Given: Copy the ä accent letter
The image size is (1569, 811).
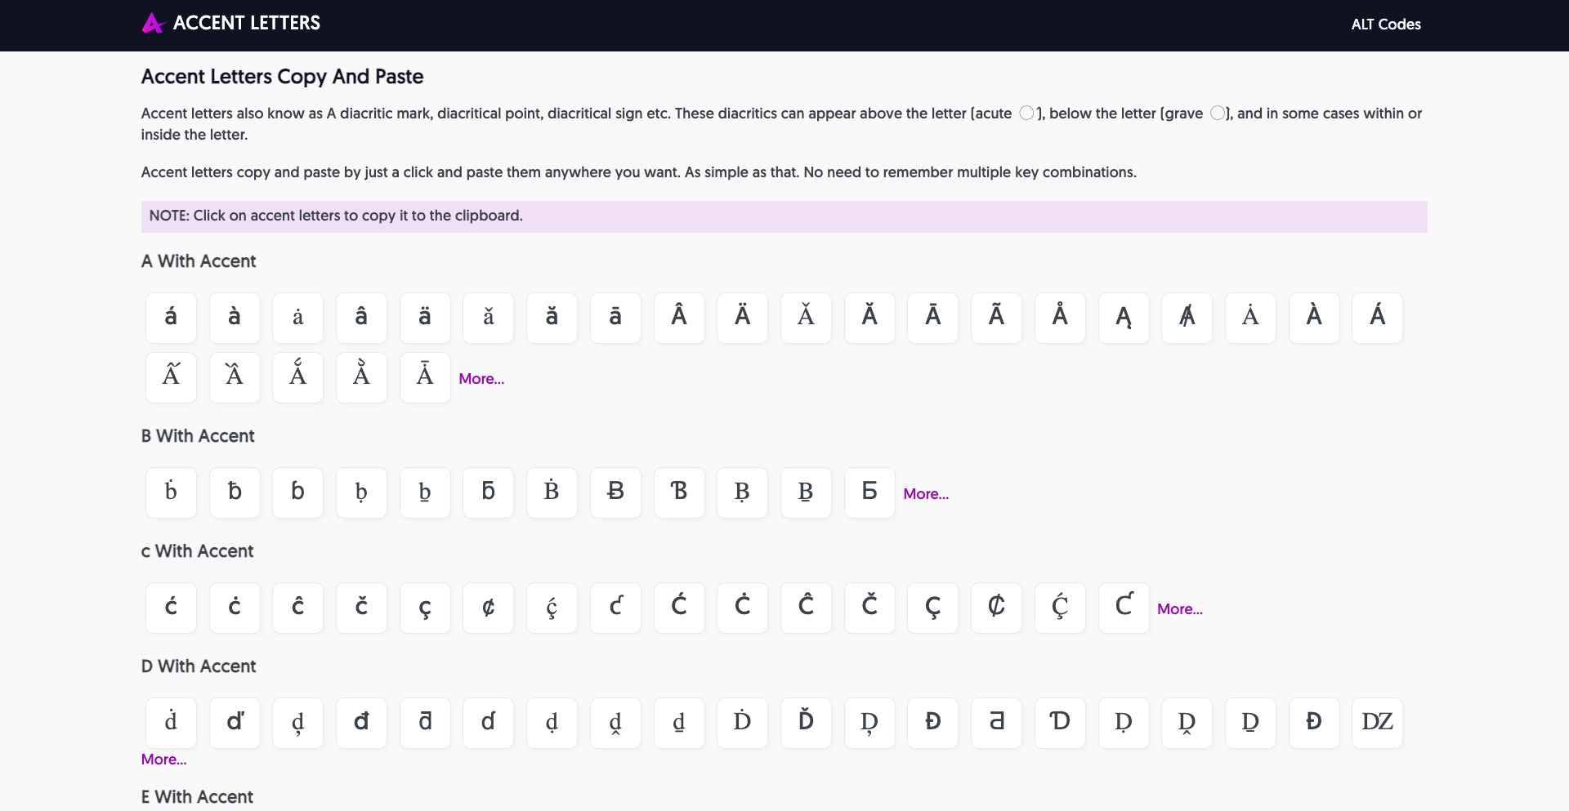Looking at the screenshot, I should point(425,318).
